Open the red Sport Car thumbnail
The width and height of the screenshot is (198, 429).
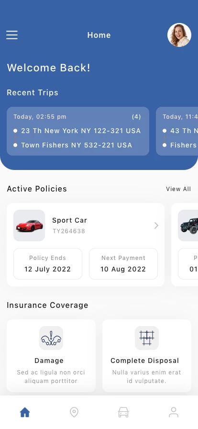pos(29,226)
